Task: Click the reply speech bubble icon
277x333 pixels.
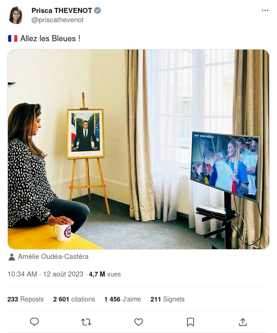Action: click(34, 322)
